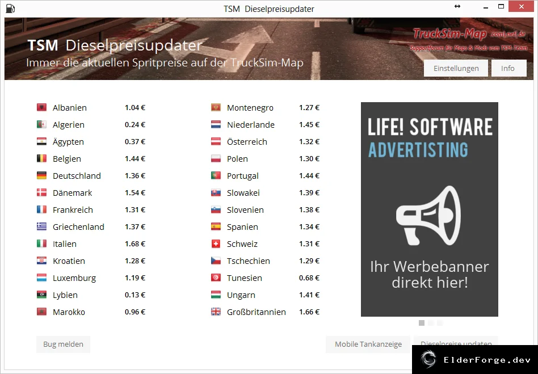Click the Portugal flag icon
The image size is (538, 374).
coord(216,176)
